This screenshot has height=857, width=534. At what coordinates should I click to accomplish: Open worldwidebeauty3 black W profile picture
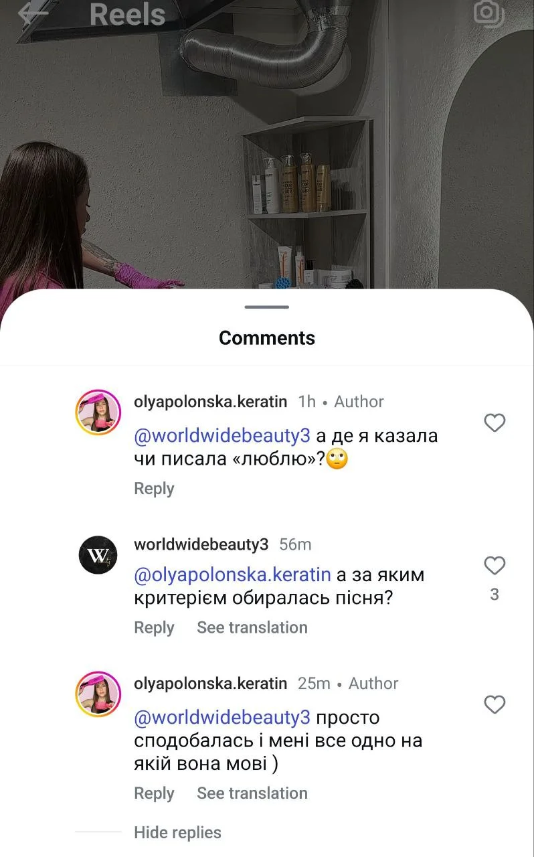tap(98, 555)
